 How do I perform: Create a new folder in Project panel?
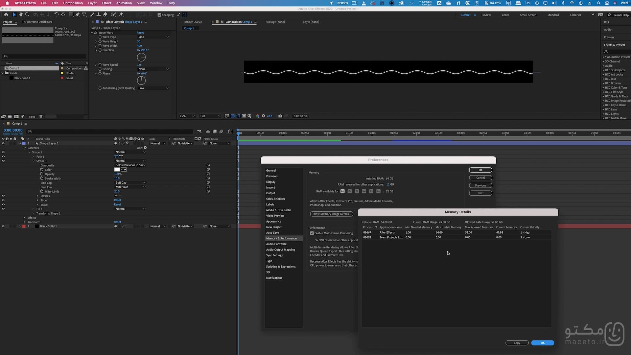tap(10, 116)
